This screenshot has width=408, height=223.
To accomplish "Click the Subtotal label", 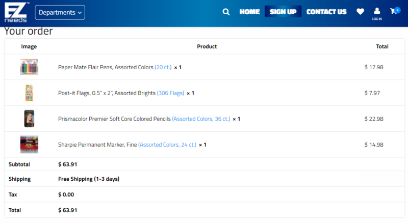I will 19,164.
